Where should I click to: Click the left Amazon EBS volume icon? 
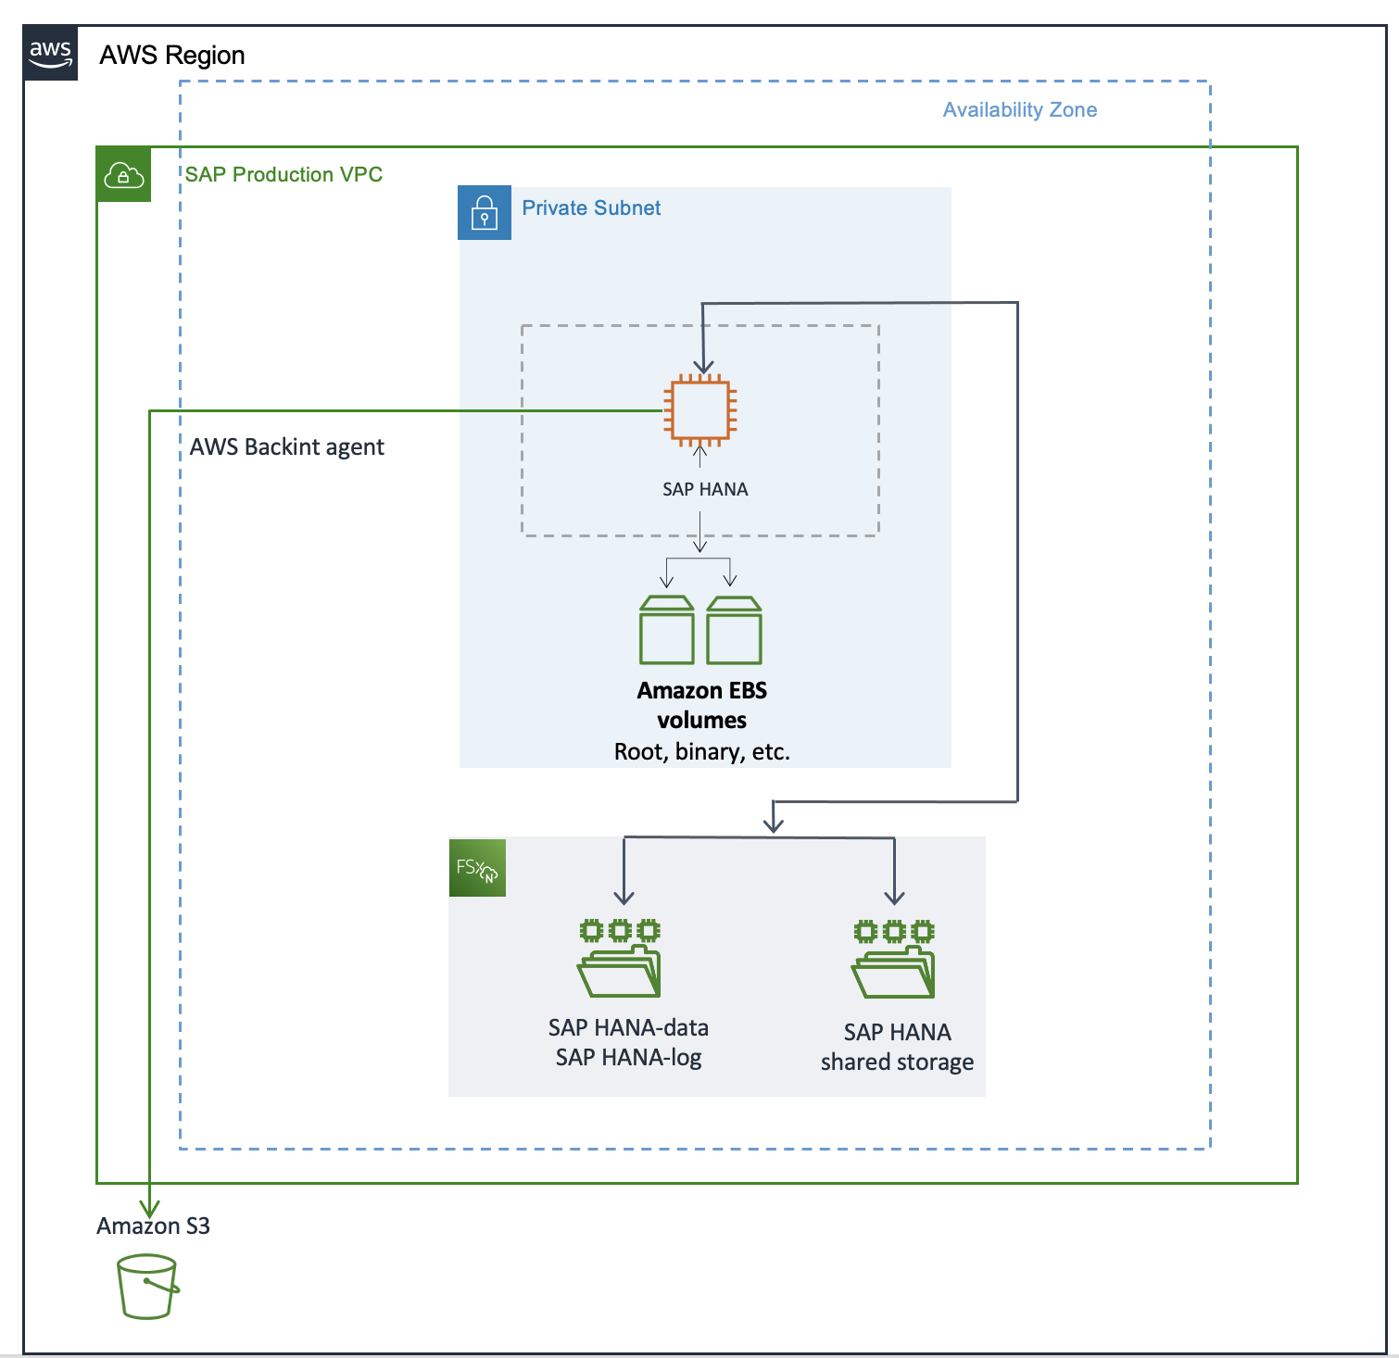(666, 634)
